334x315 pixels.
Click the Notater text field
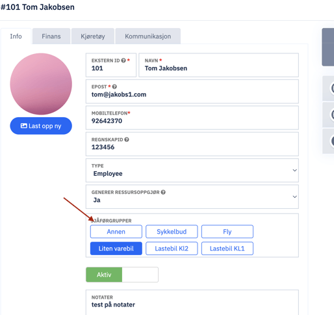192,302
